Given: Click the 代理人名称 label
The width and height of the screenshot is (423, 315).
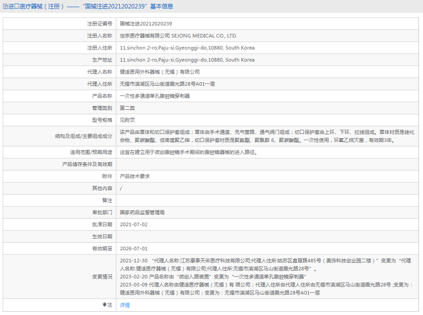Looking at the screenshot, I should tap(99, 72).
